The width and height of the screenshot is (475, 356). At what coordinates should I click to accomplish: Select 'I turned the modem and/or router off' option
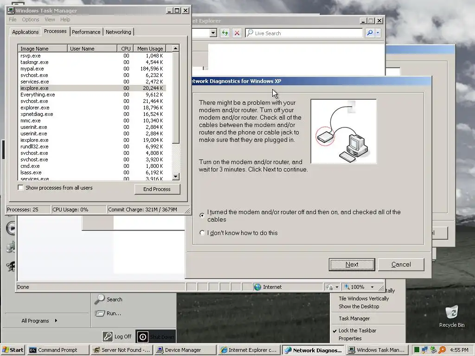[x=202, y=215]
